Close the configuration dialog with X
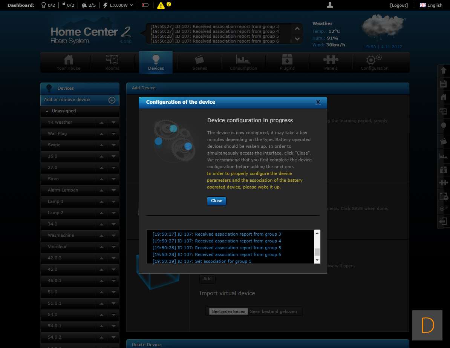450x348 pixels. tap(318, 102)
